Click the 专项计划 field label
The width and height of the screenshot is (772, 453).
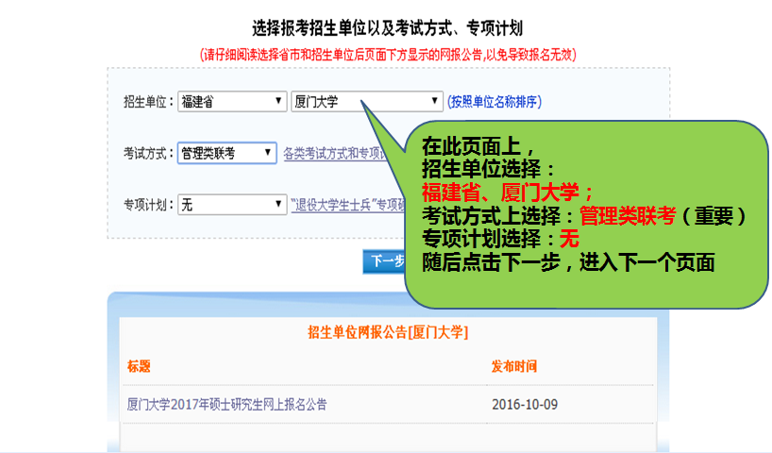tap(149, 204)
